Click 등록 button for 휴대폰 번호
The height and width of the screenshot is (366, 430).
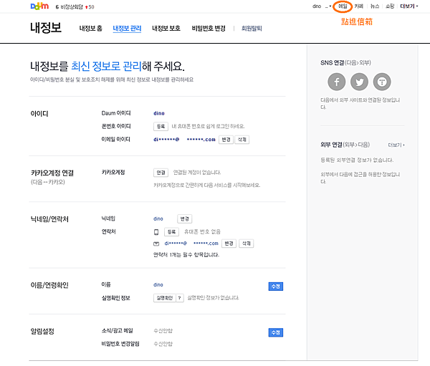pos(171,232)
